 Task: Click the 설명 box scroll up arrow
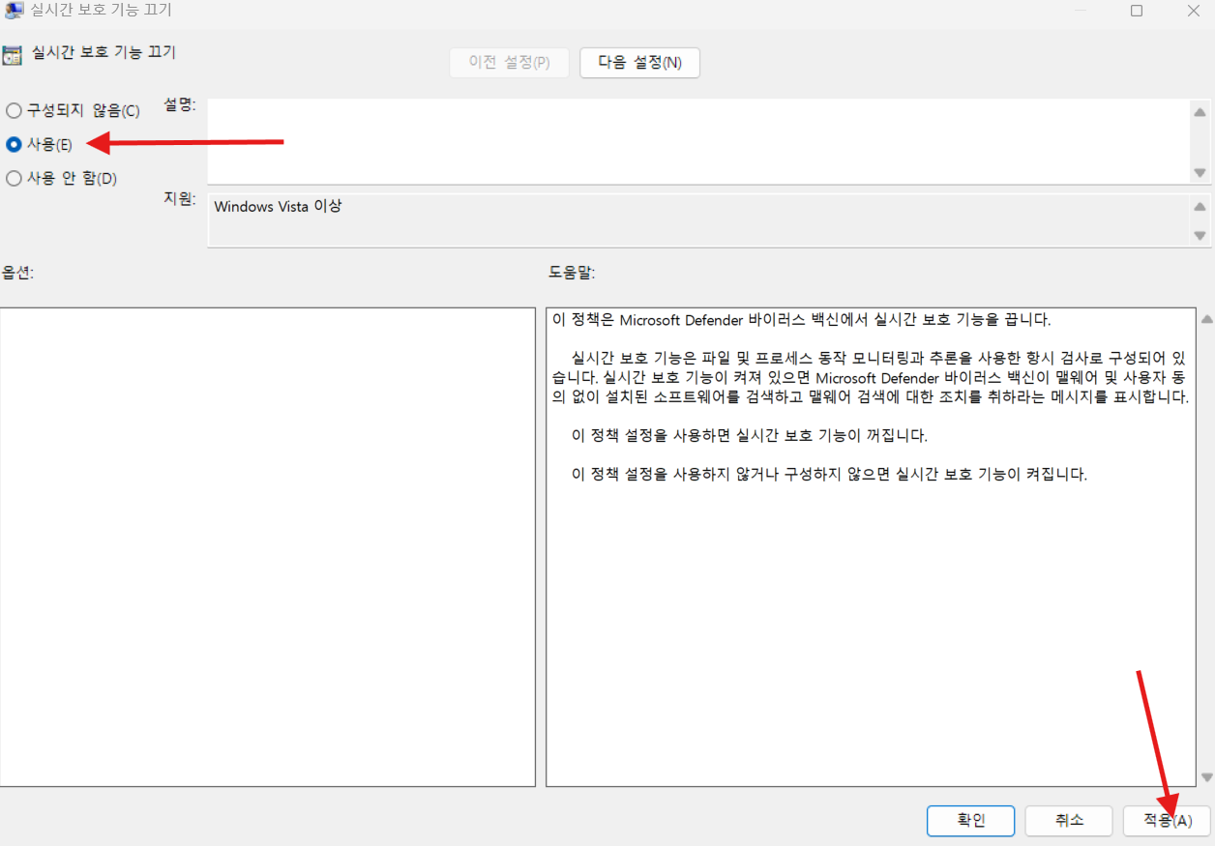(1200, 111)
